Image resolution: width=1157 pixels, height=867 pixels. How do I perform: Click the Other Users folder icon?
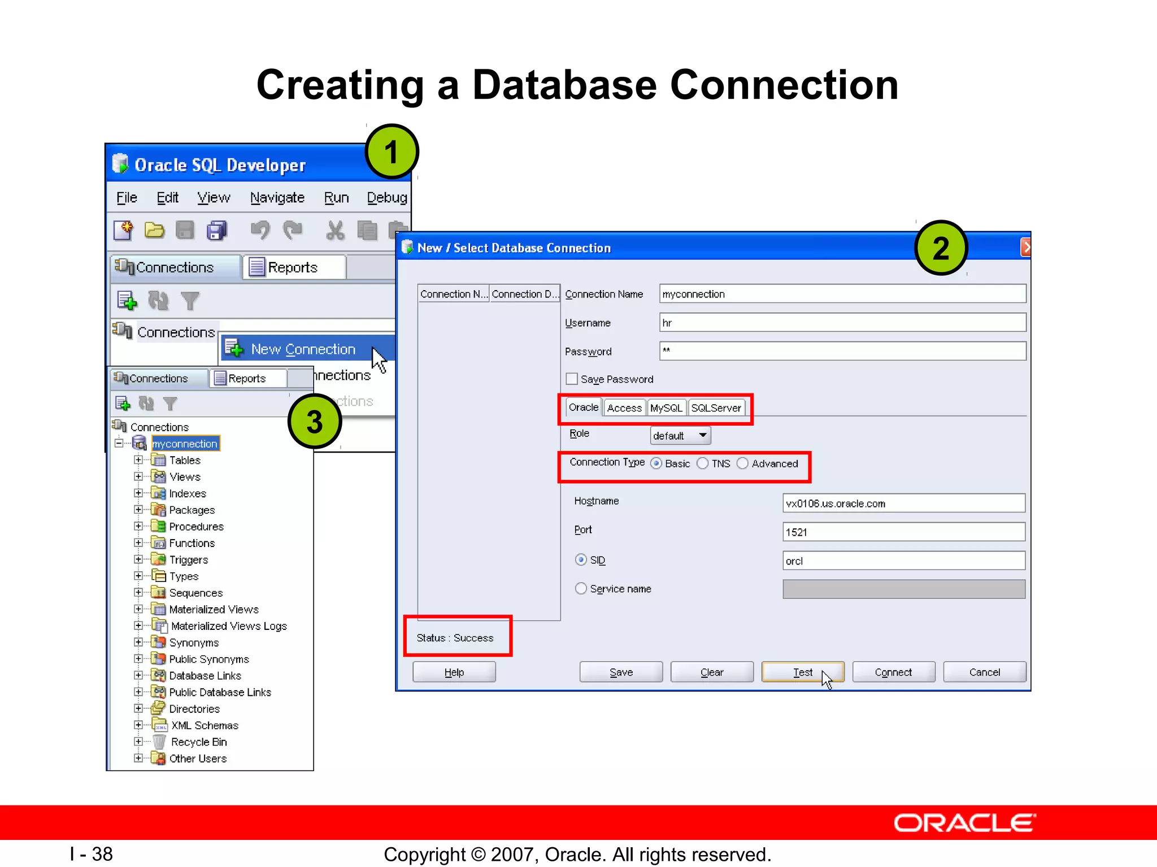[159, 758]
